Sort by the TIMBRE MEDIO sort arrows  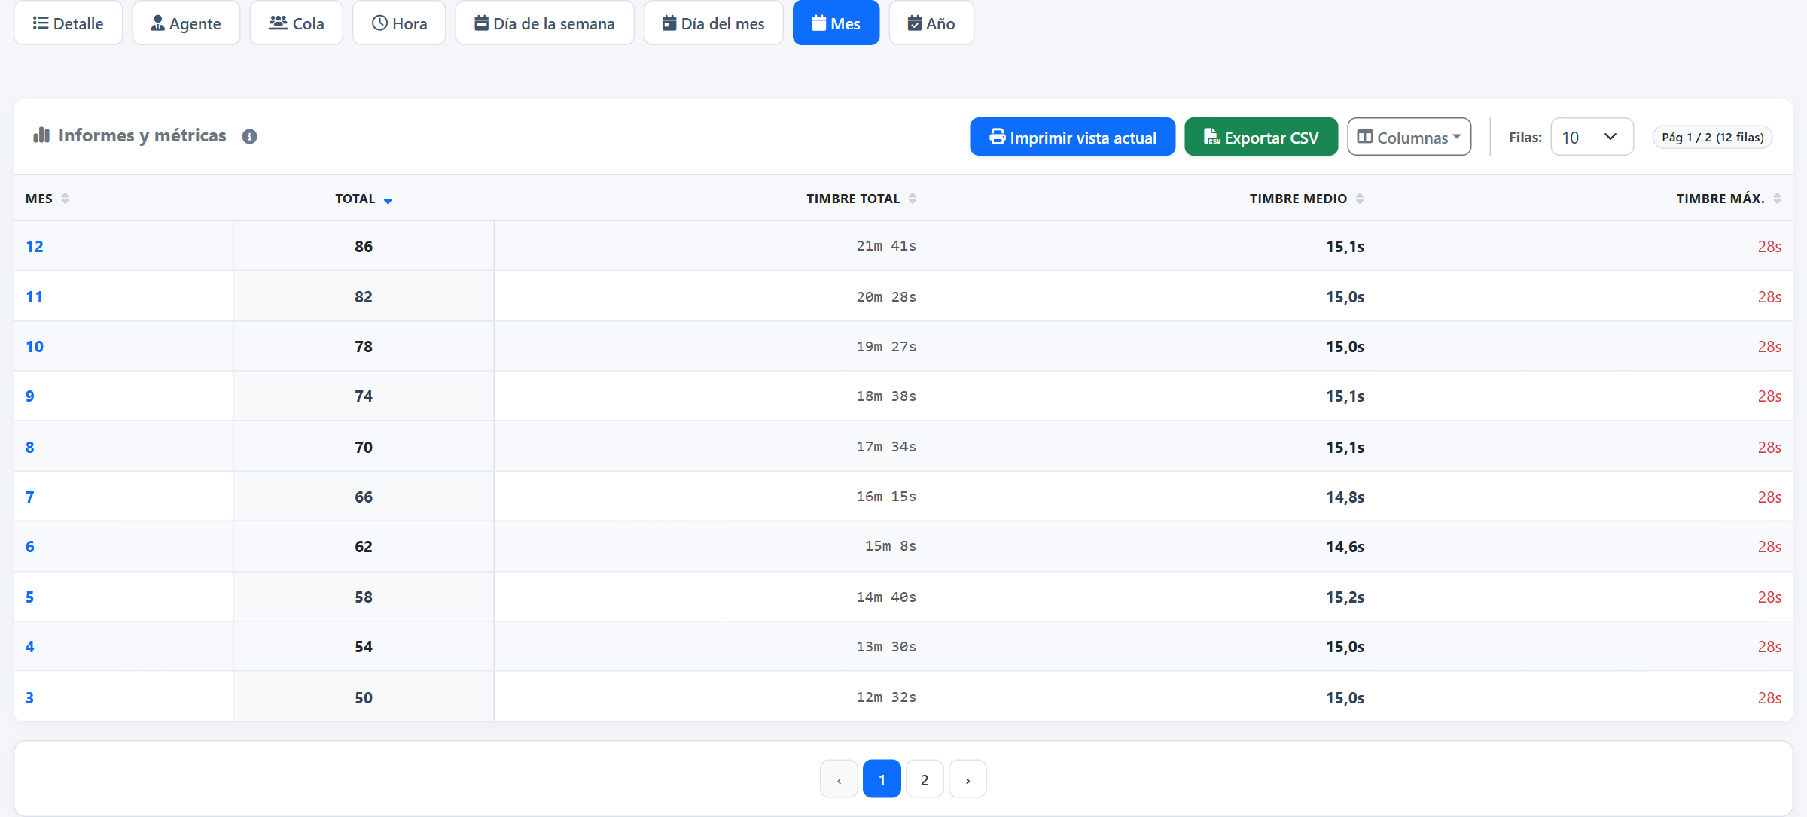(x=1360, y=199)
